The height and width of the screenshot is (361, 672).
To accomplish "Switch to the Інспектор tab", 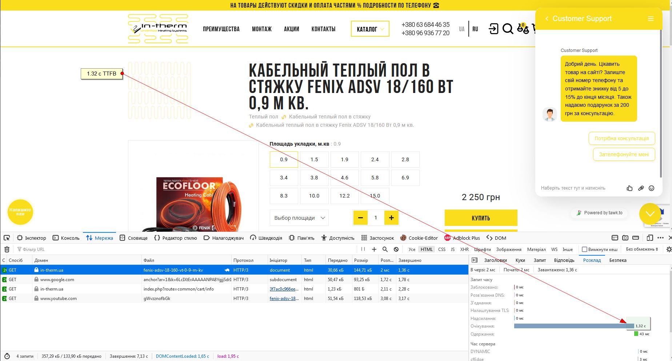I will pos(32,238).
